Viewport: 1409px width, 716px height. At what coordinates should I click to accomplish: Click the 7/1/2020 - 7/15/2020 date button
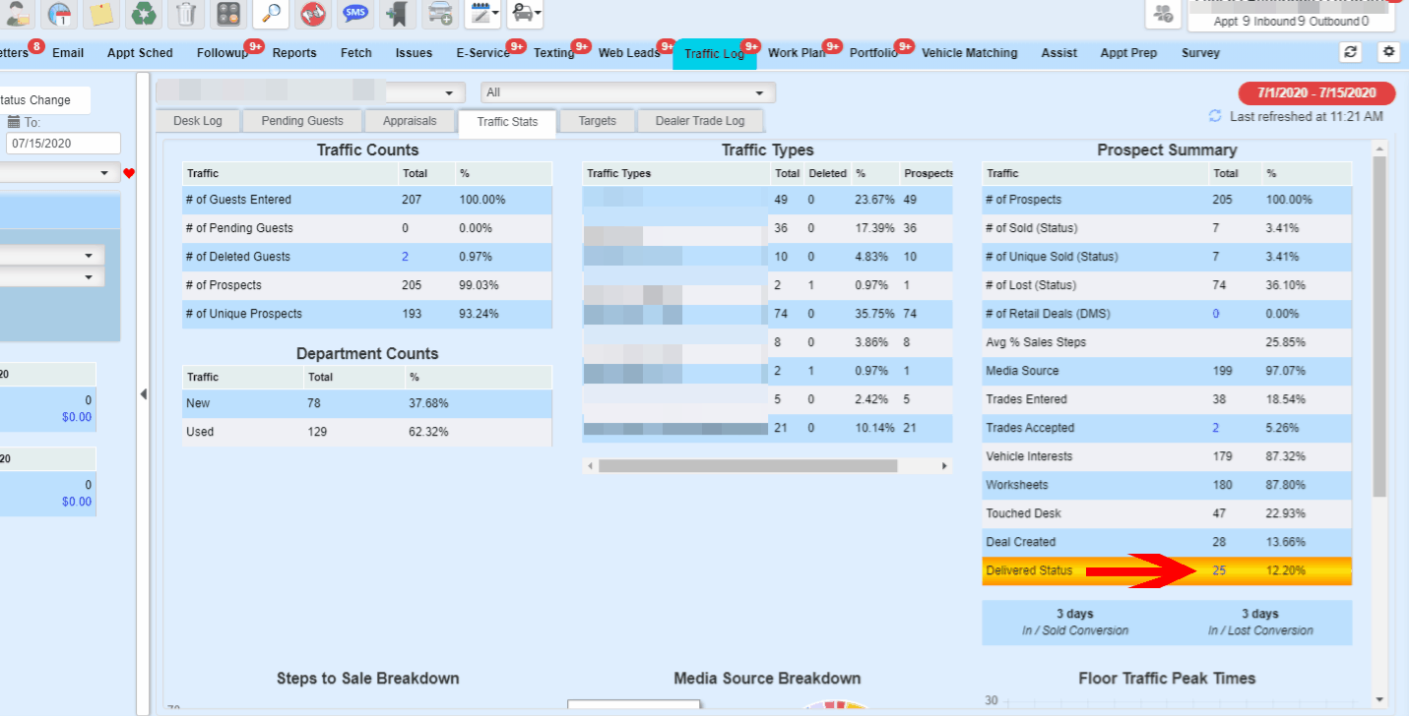click(x=1316, y=92)
